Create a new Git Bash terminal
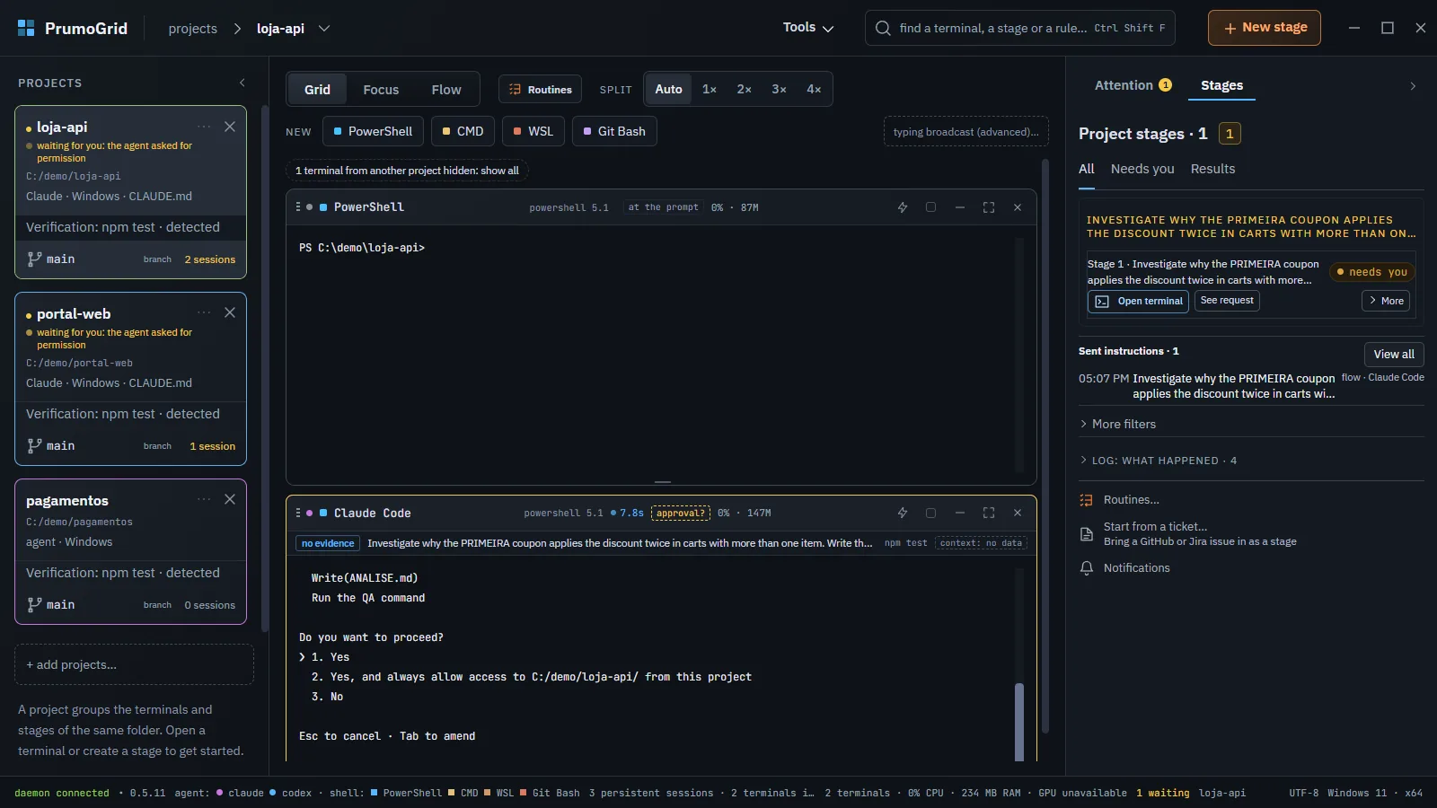Screen dimensions: 1437x808 coord(614,131)
